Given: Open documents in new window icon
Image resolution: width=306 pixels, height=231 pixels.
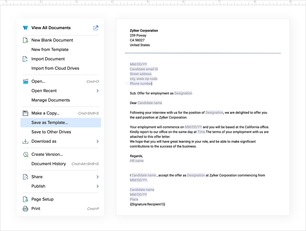Looking at the screenshot, I should [x=96, y=28].
